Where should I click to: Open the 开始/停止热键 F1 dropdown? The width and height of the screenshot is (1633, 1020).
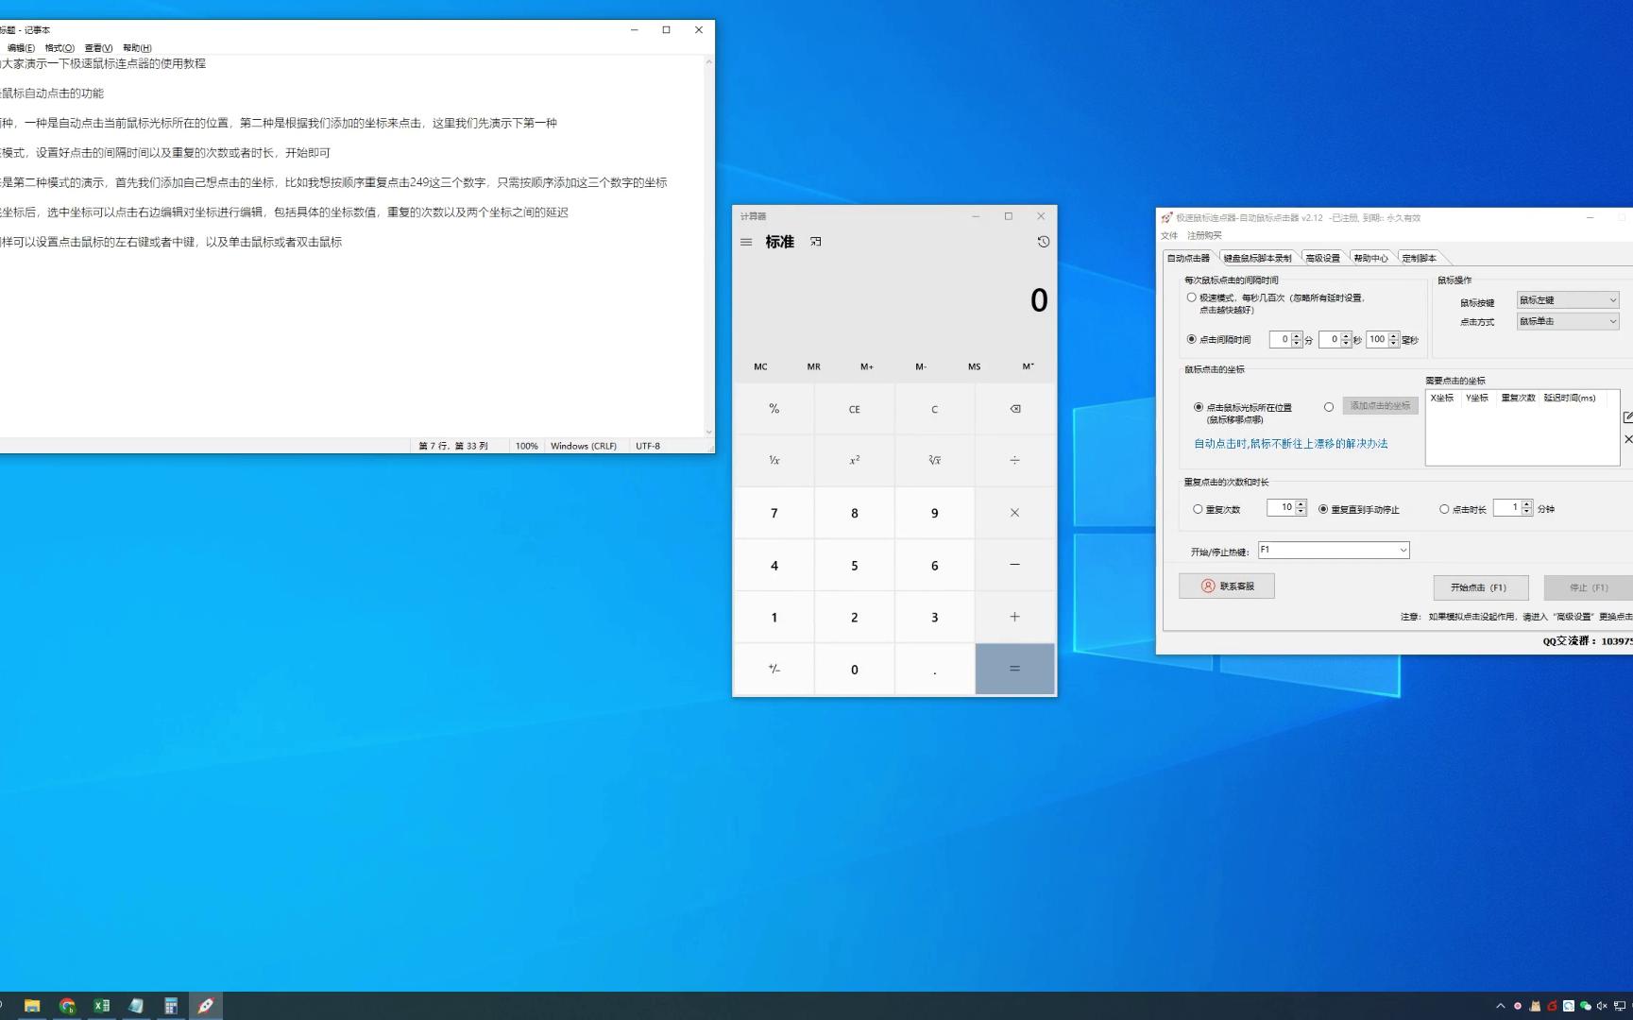click(1334, 550)
